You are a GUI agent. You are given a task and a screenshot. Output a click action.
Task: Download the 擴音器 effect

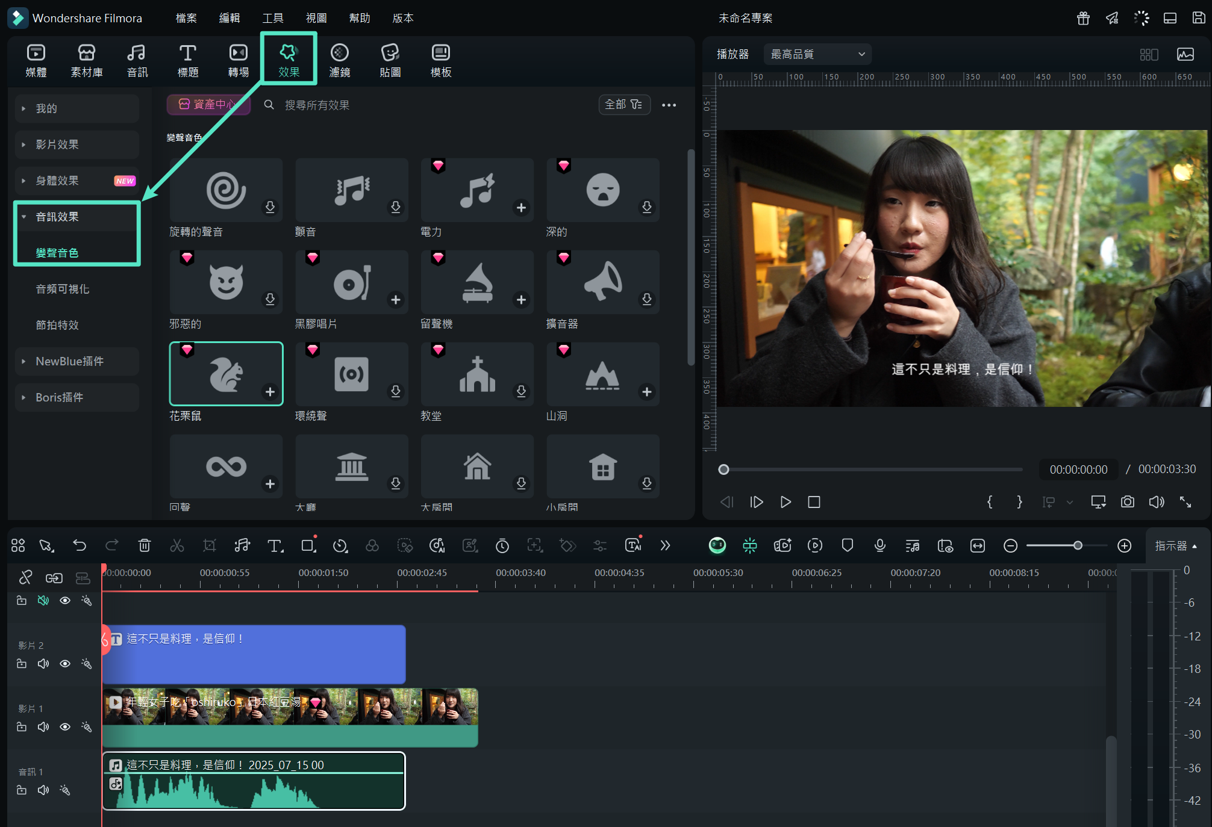(646, 299)
